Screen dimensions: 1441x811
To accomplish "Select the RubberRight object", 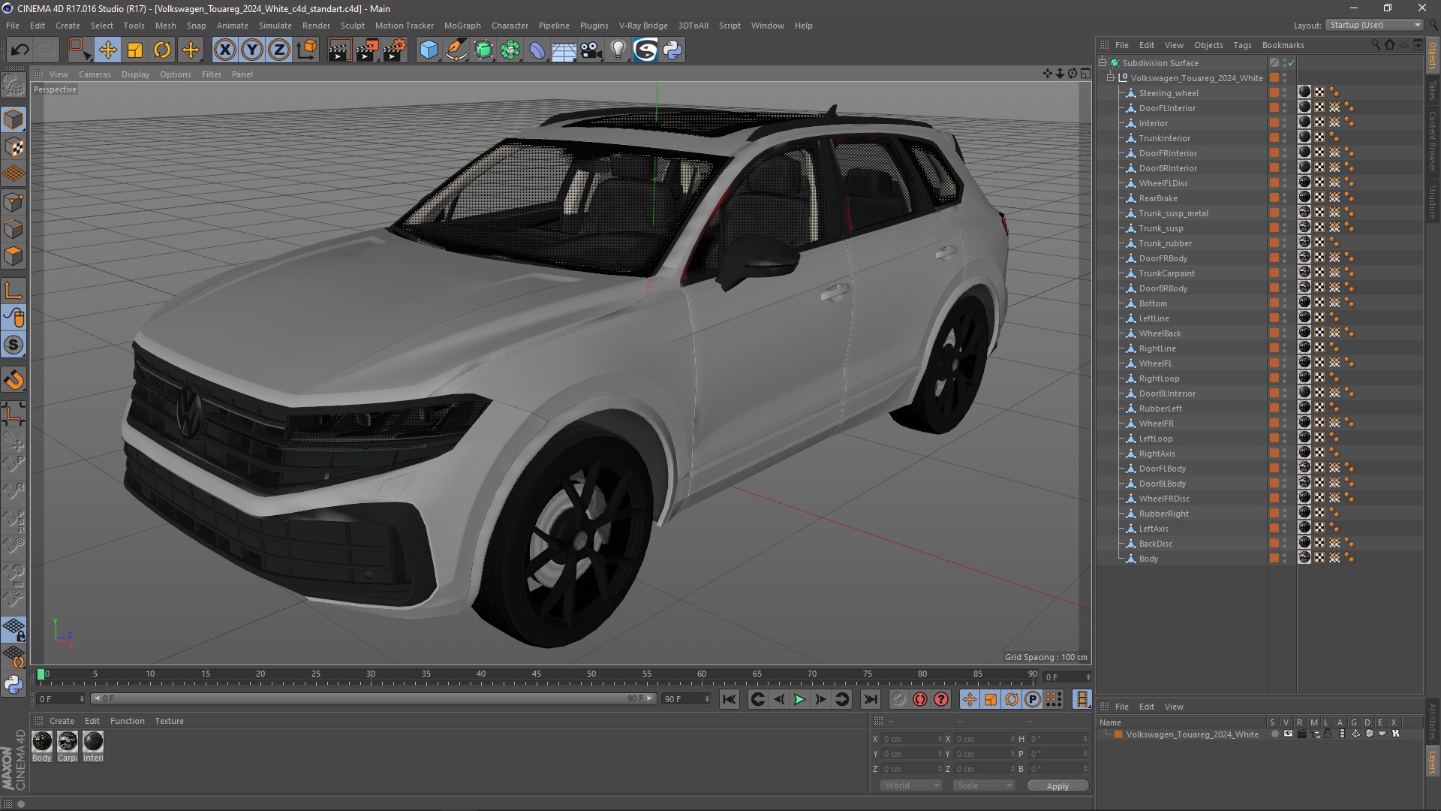I will (x=1163, y=514).
